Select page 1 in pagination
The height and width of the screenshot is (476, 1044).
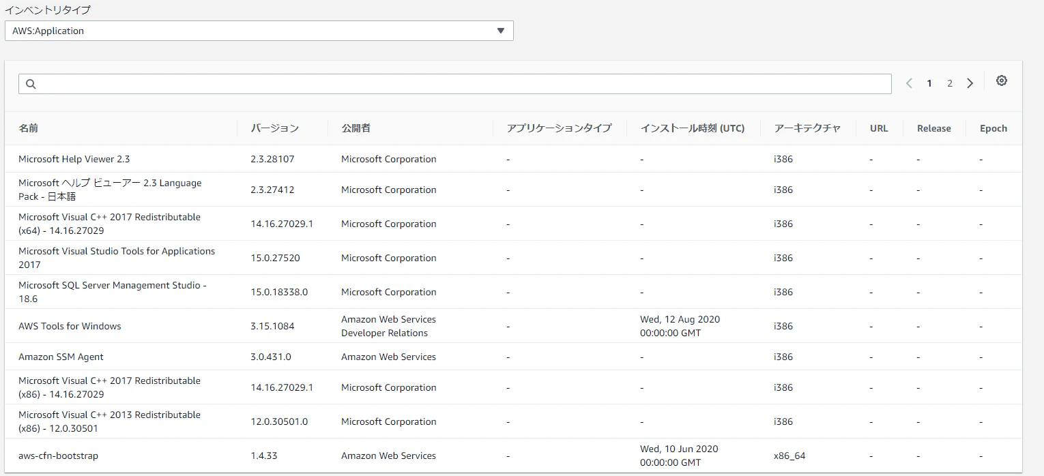pos(929,83)
